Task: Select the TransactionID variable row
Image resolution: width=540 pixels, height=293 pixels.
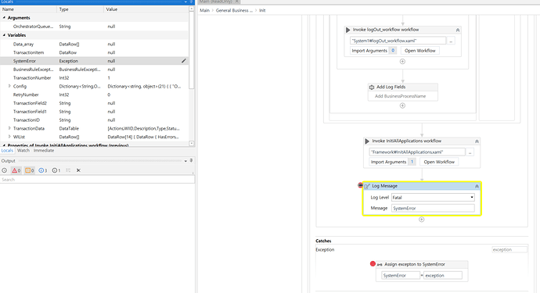Action: coord(94,120)
